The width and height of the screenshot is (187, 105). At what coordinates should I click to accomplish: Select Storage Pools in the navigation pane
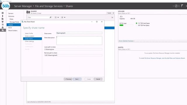pyautogui.click(x=14, y=22)
